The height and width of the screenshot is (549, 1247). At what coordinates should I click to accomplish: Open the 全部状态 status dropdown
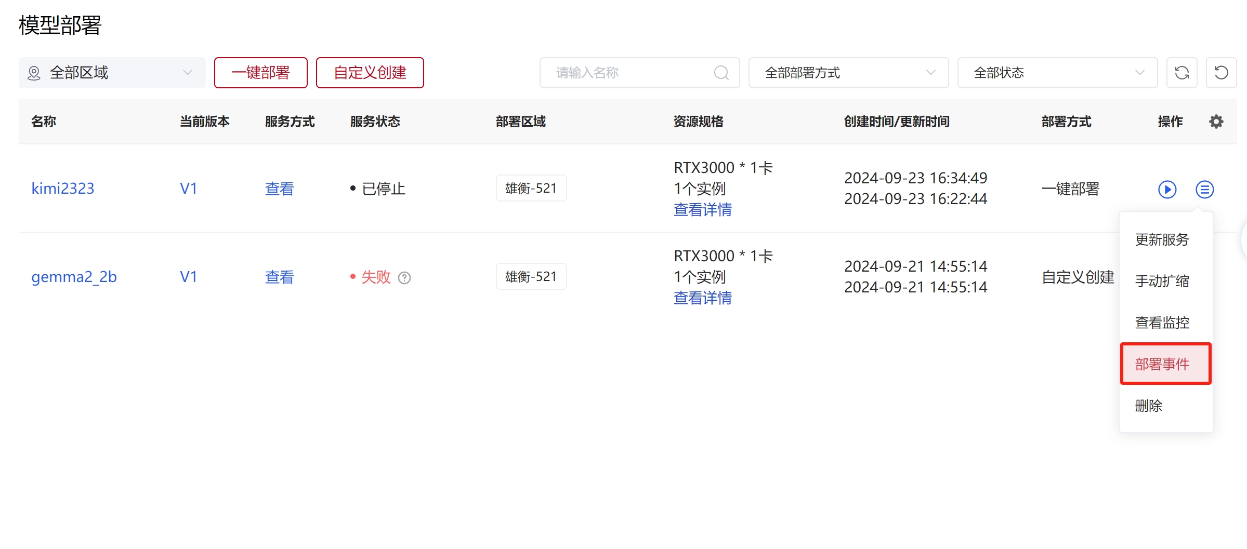[x=1057, y=73]
